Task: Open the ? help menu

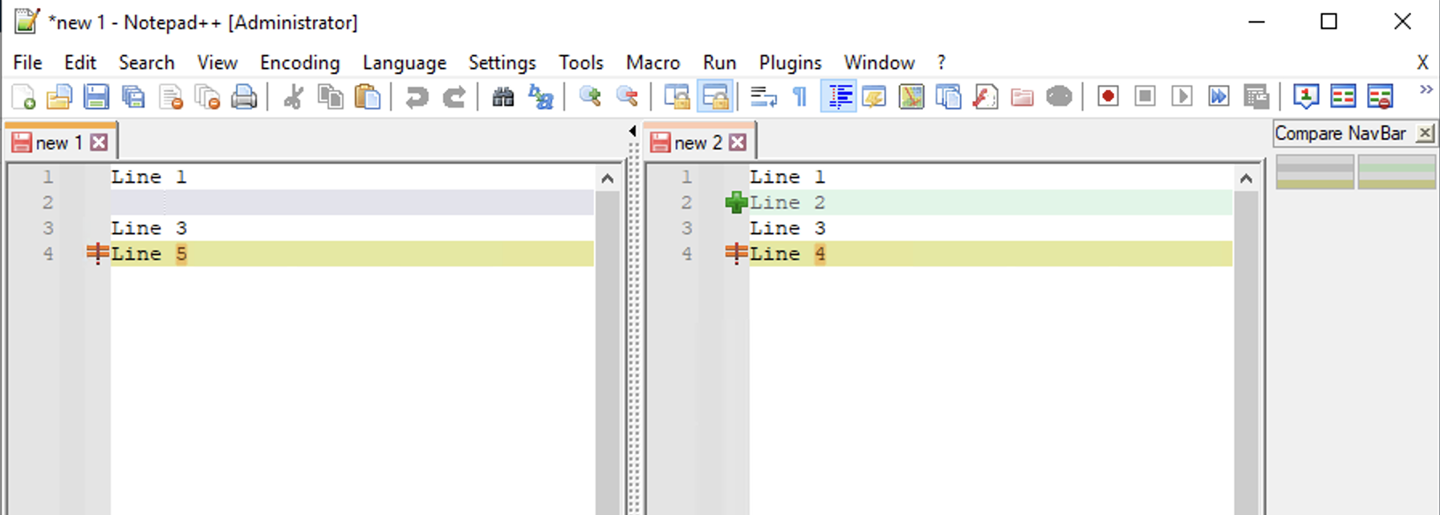Action: coord(941,63)
